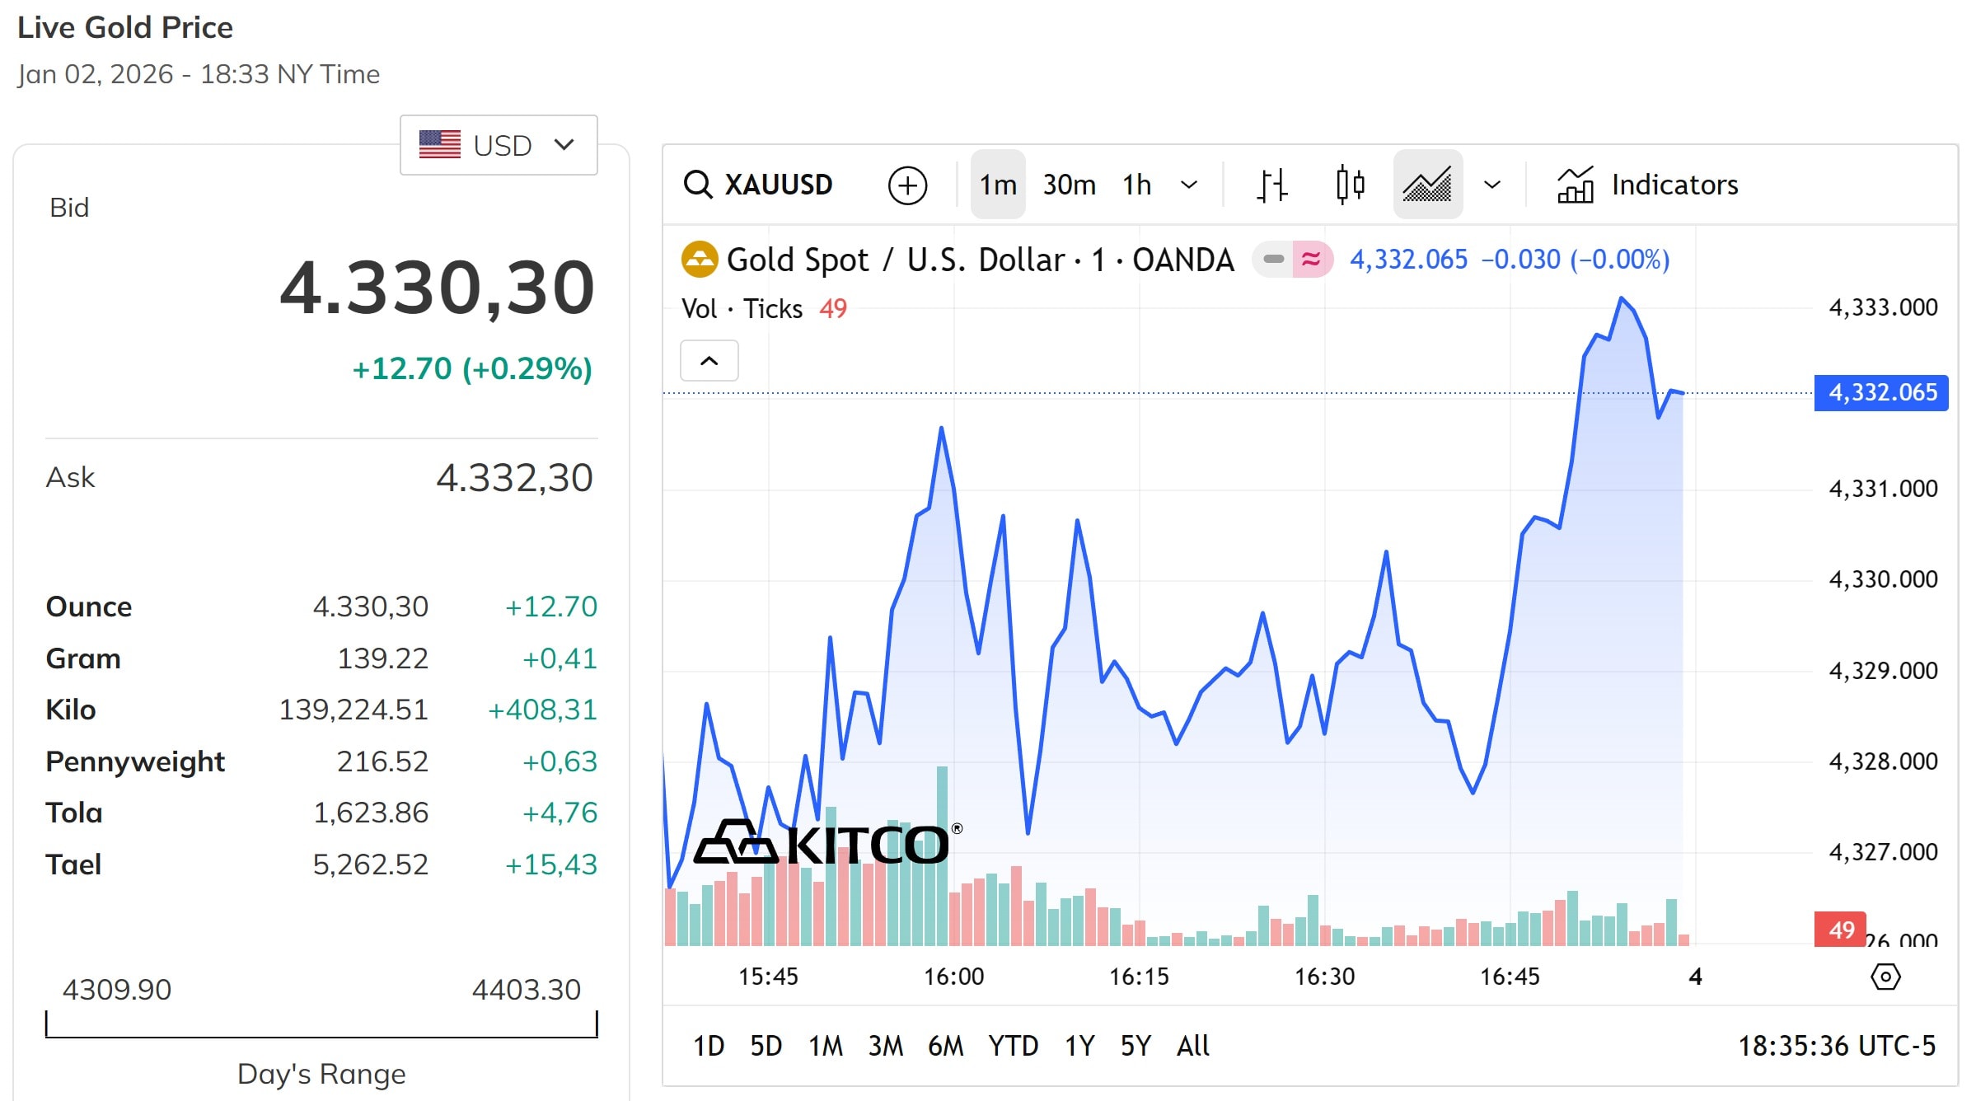Switch chart to candlestick style
This screenshot has width=1976, height=1101.
coord(1350,185)
